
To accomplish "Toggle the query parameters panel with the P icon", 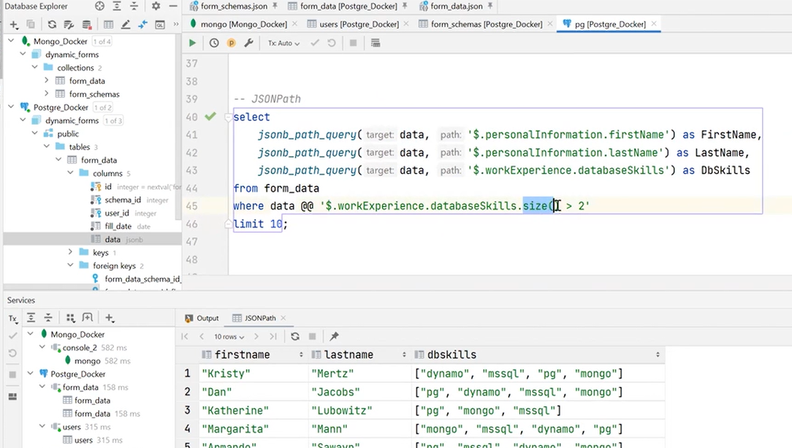I will point(231,43).
